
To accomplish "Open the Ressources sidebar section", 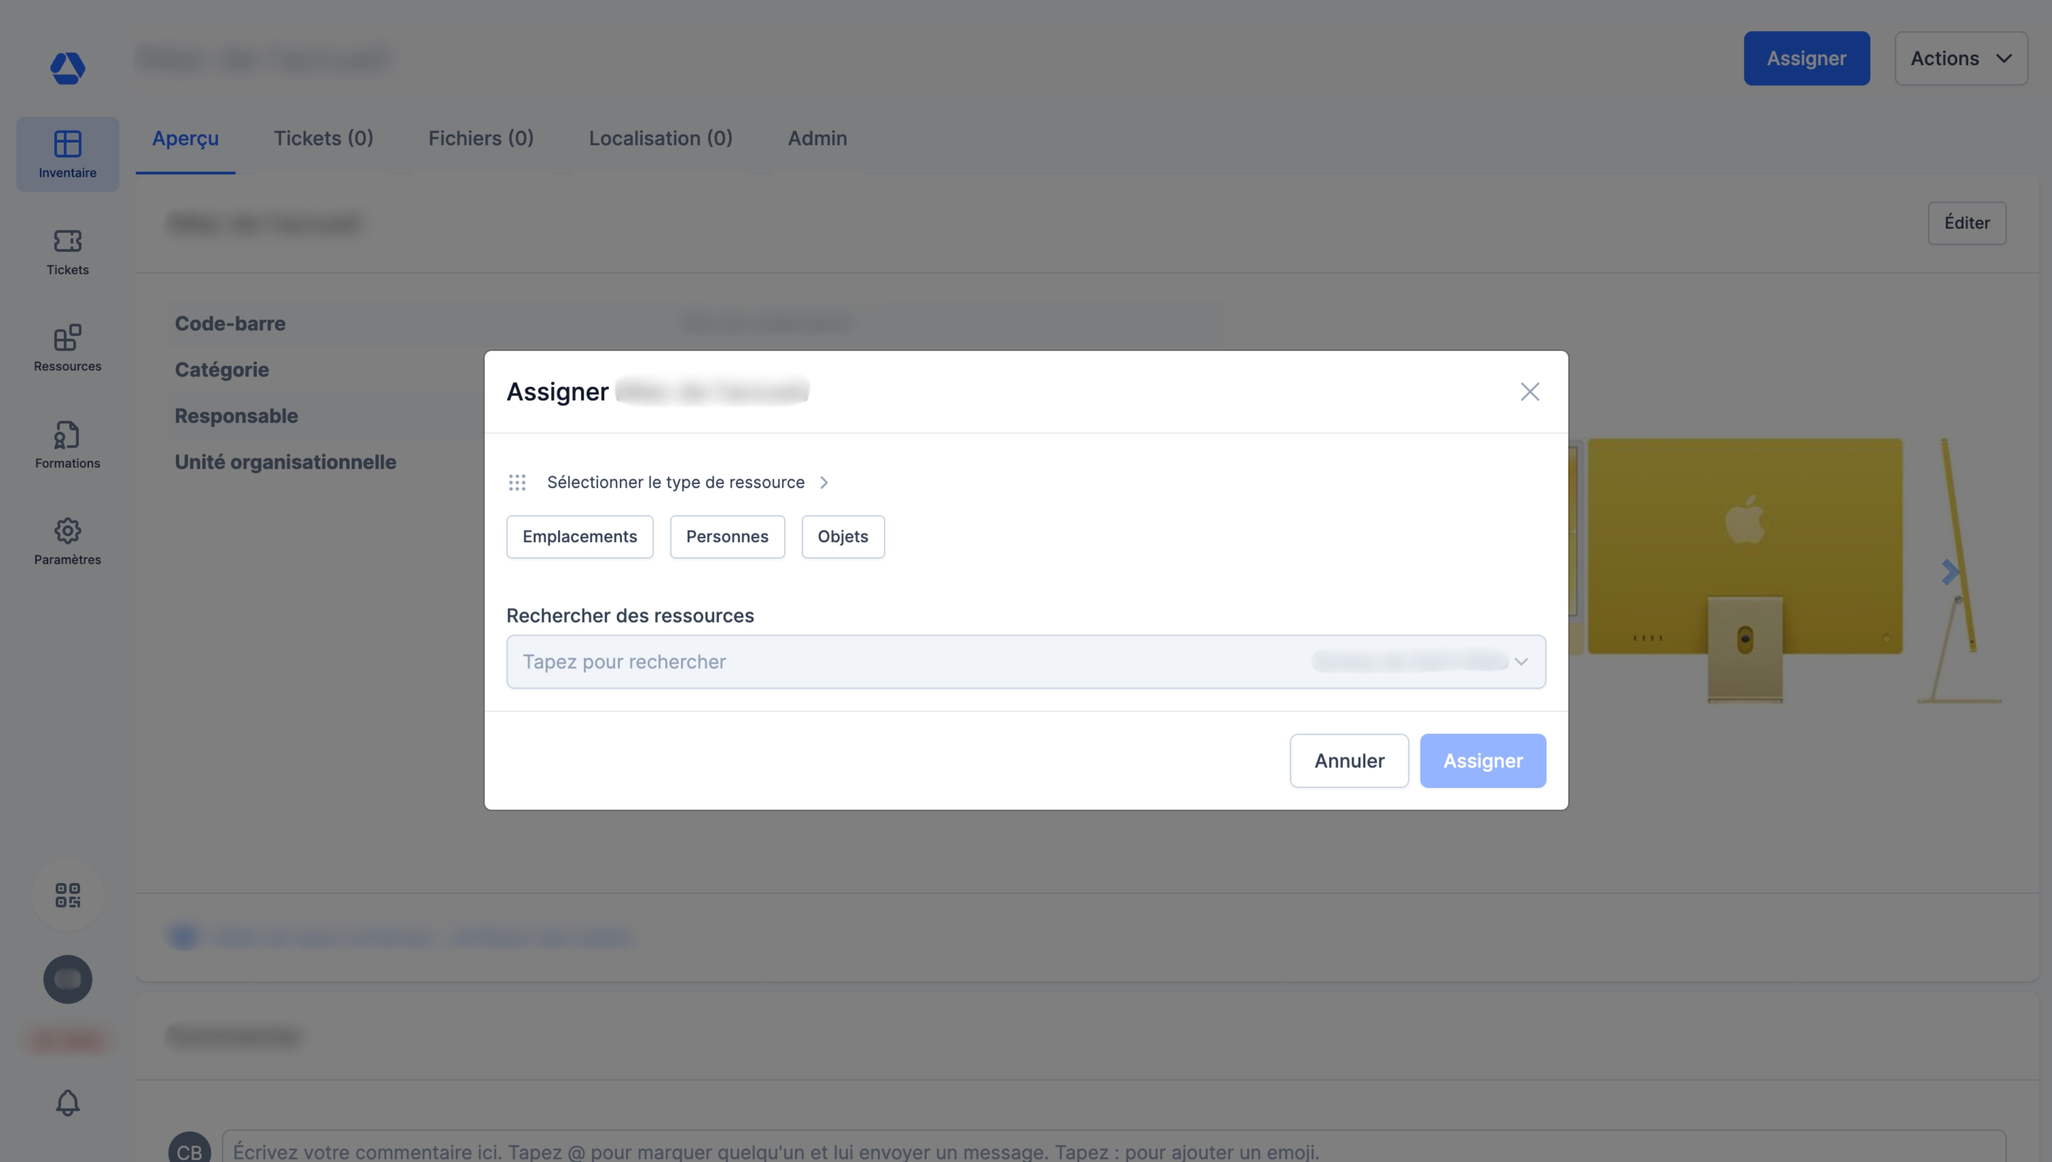I will [x=67, y=348].
